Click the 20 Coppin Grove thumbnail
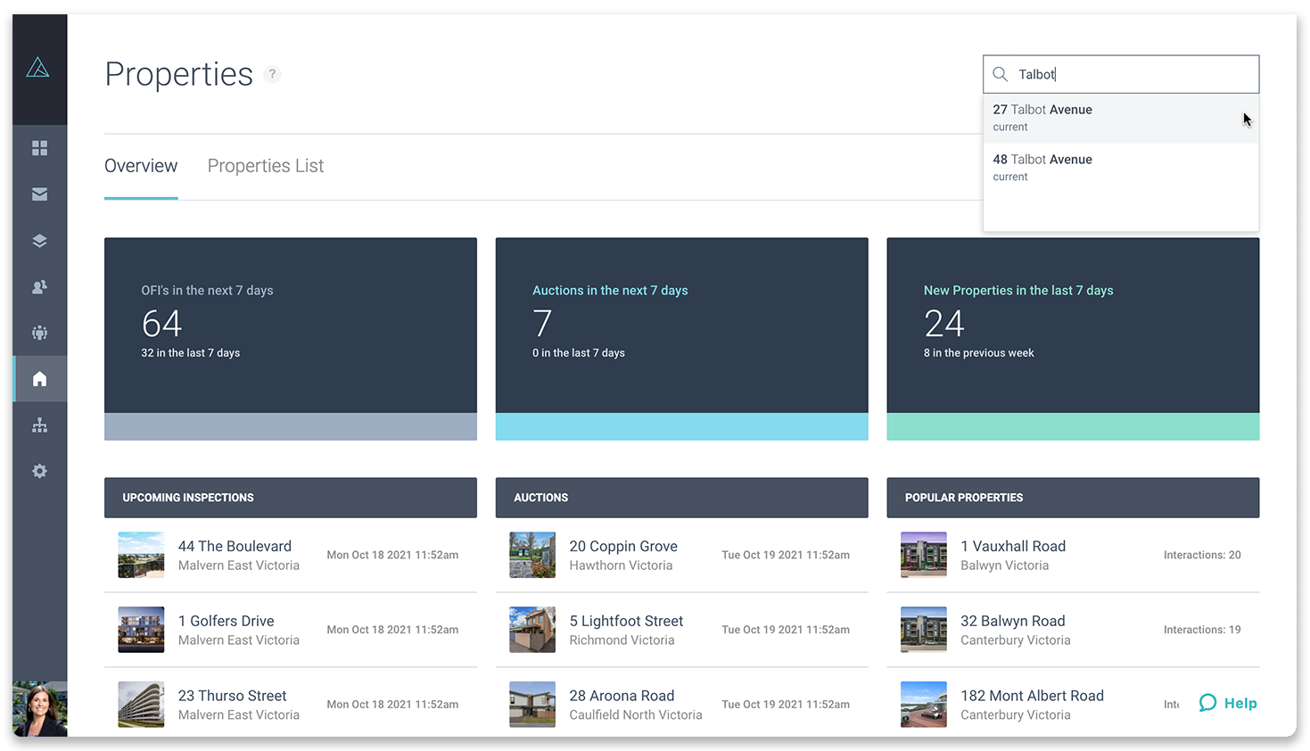 click(x=532, y=555)
